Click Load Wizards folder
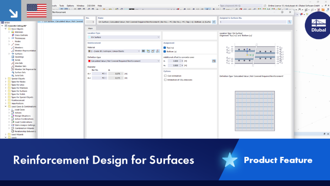 pyautogui.click(x=17, y=134)
